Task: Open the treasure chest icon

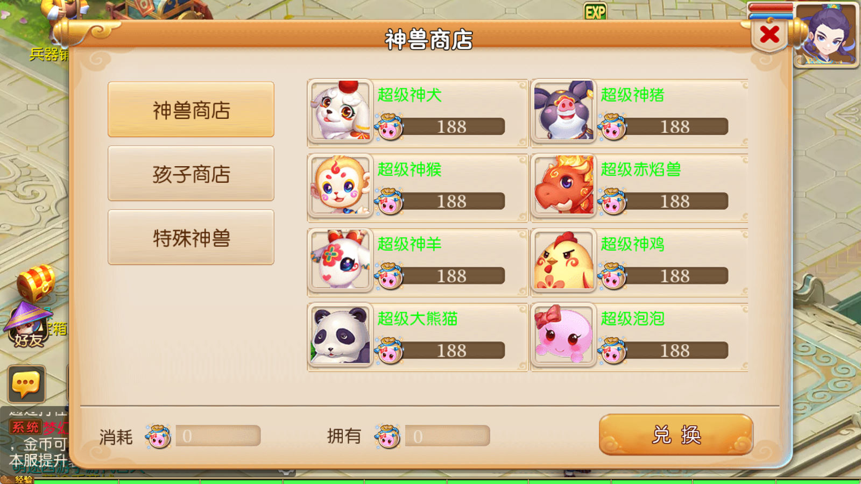Action: click(x=36, y=283)
